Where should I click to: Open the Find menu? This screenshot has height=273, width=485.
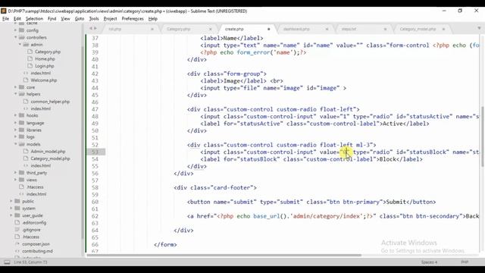tap(52, 18)
